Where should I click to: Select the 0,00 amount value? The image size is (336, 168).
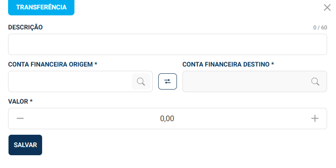click(x=167, y=119)
